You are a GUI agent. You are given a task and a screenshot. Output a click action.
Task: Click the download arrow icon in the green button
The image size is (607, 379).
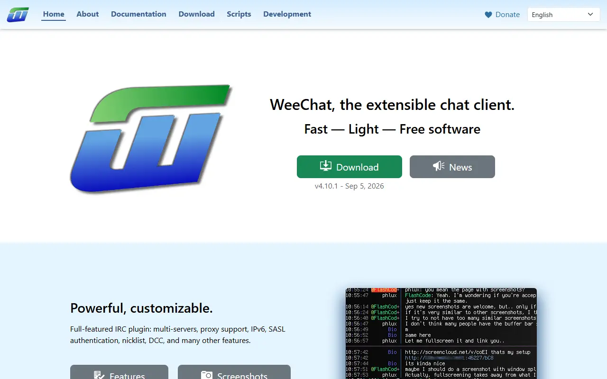[x=326, y=166]
